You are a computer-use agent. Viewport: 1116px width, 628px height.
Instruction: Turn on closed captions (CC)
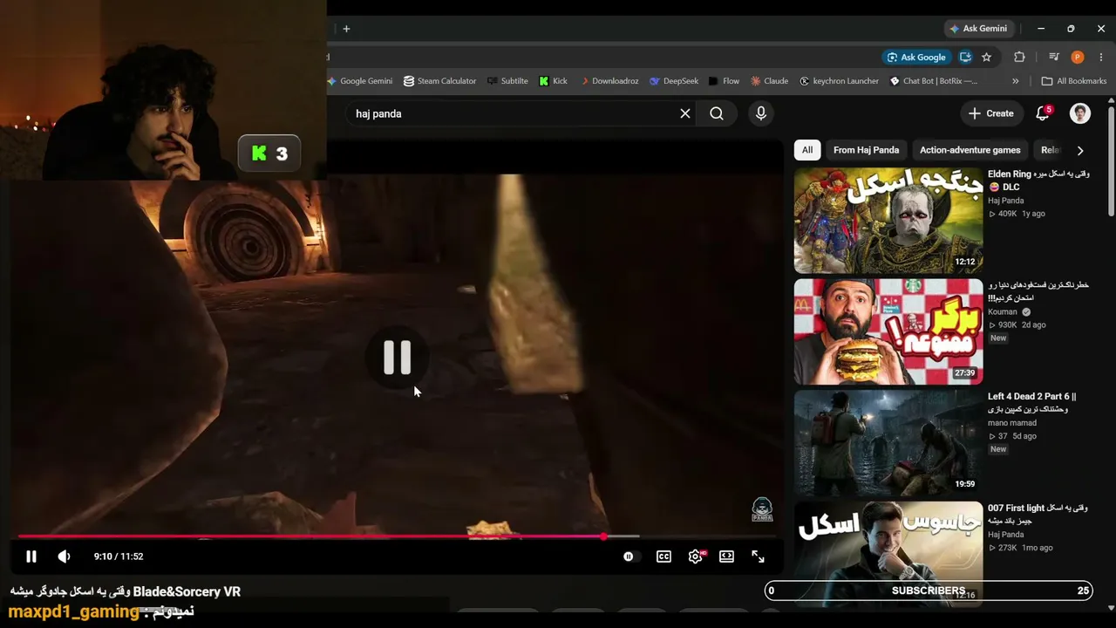(x=664, y=556)
